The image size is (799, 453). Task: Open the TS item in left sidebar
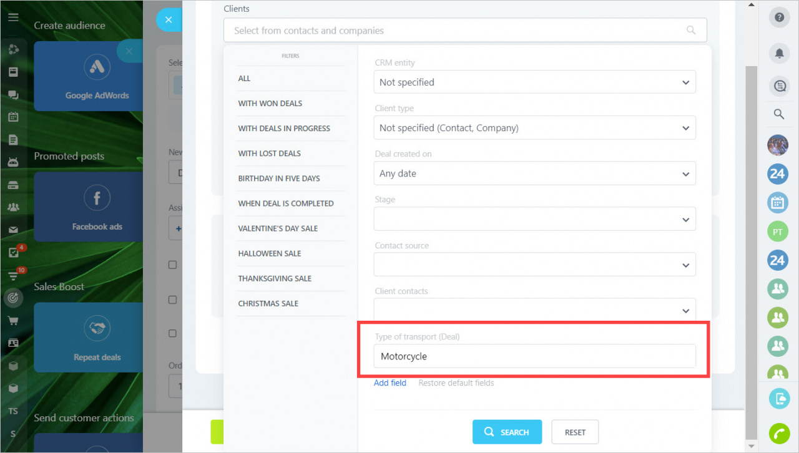point(13,411)
